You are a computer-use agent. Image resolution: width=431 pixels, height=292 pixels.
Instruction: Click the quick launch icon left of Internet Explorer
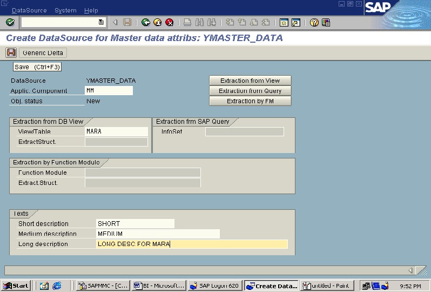pyautogui.click(x=44, y=286)
